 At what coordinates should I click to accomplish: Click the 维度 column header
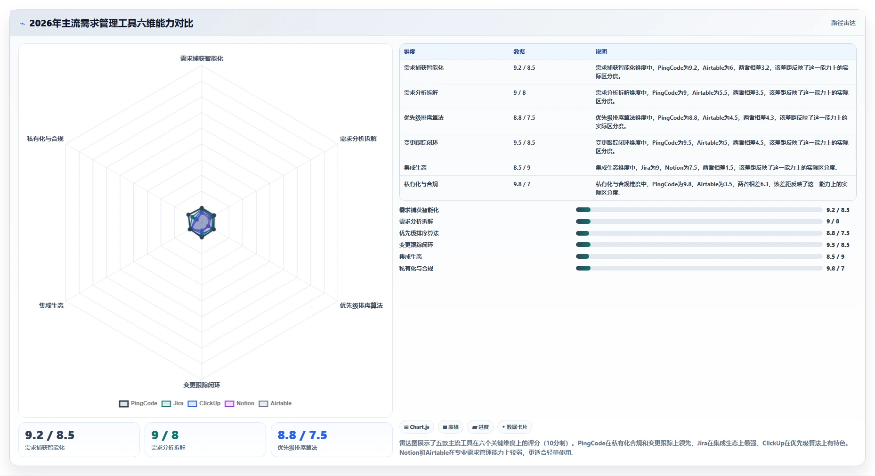tap(410, 52)
